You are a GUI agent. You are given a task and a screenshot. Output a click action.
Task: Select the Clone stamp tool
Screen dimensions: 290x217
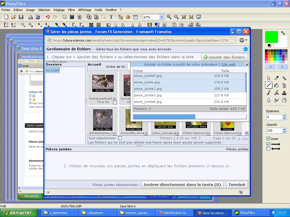click(284, 92)
